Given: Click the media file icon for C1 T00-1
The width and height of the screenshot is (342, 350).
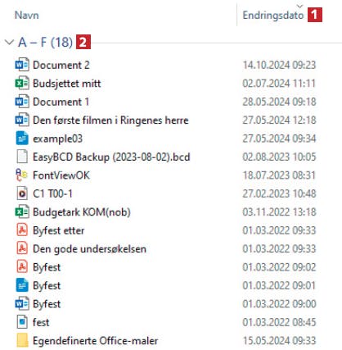Looking at the screenshot, I should tap(22, 193).
